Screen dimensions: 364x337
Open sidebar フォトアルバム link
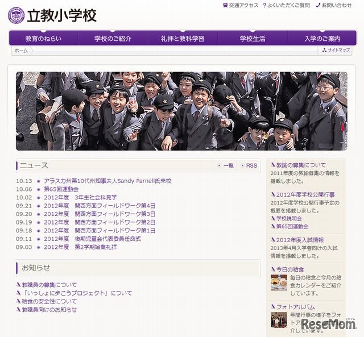coord(296,307)
